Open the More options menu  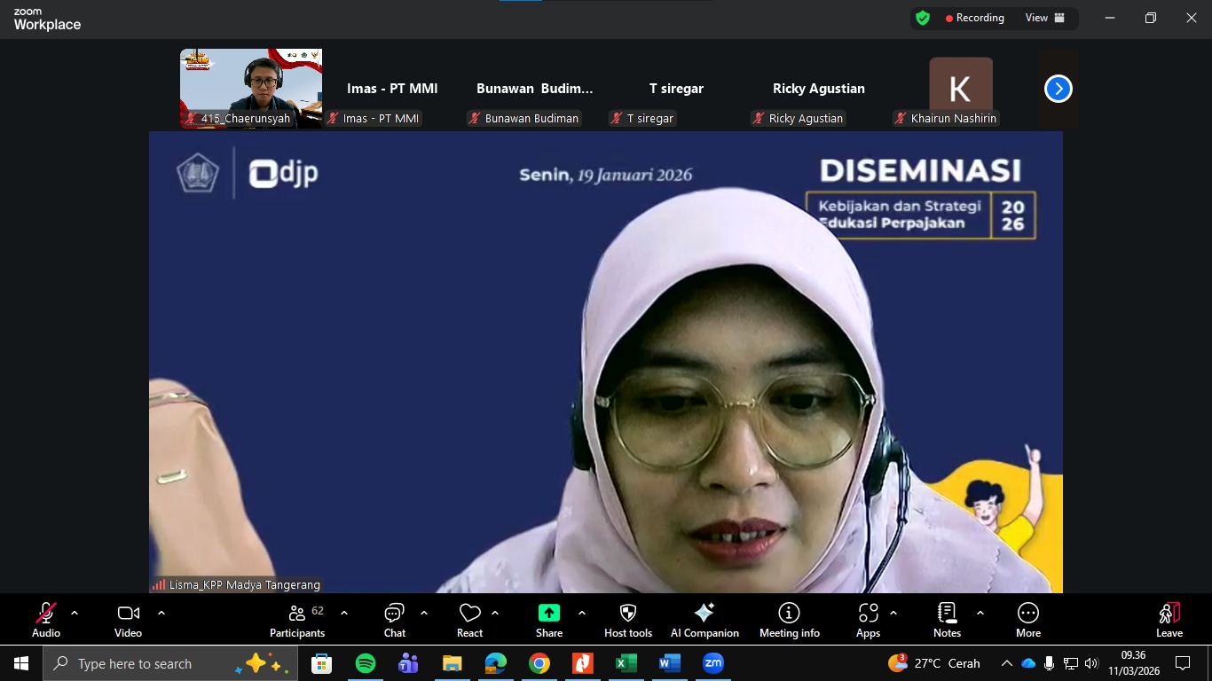(1027, 620)
